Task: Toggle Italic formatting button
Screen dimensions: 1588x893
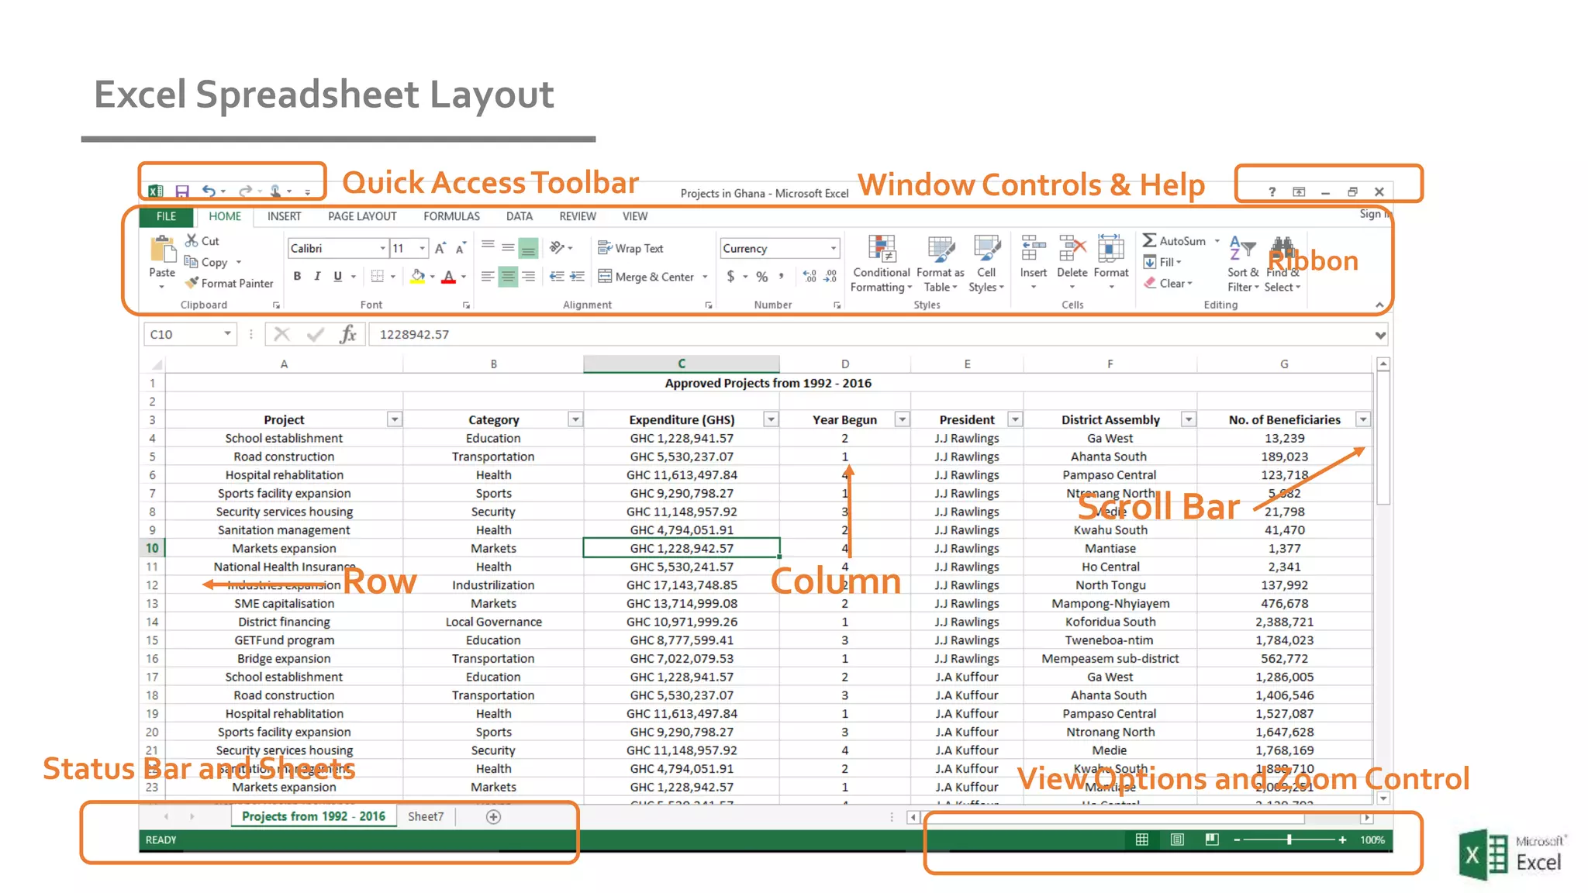Action: coord(317,276)
